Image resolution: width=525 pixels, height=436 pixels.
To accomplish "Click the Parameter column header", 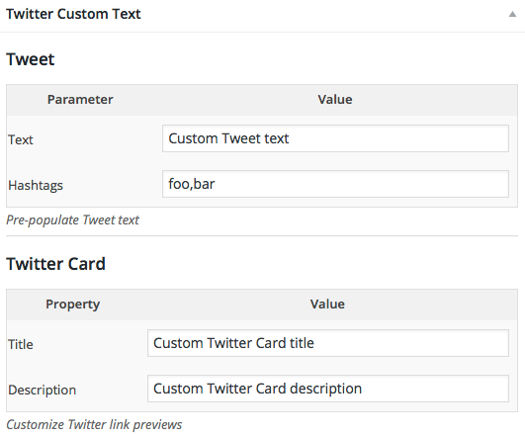I will click(80, 100).
